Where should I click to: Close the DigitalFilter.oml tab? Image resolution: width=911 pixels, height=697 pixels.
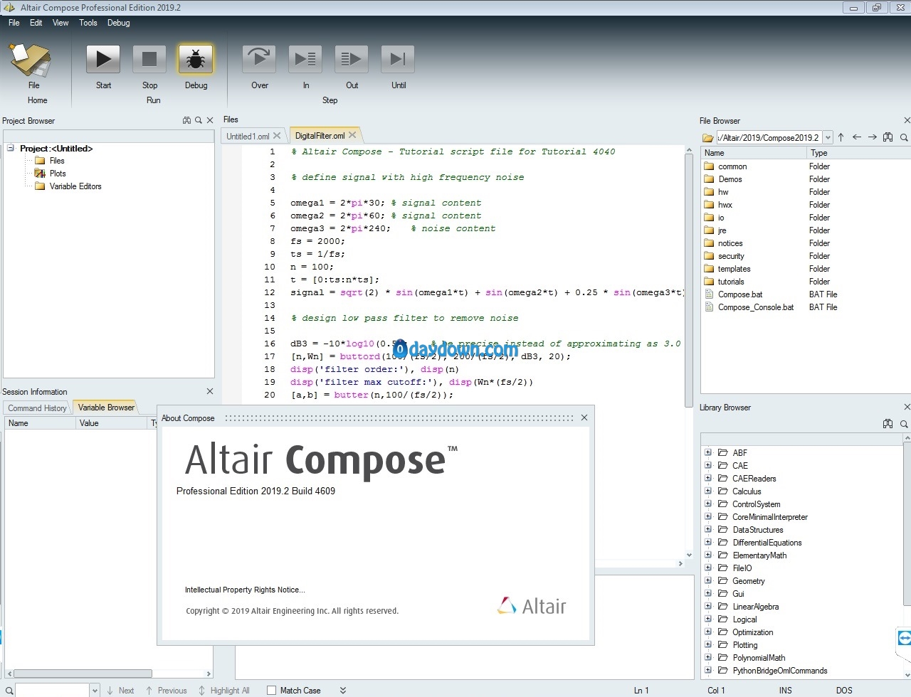(x=352, y=135)
